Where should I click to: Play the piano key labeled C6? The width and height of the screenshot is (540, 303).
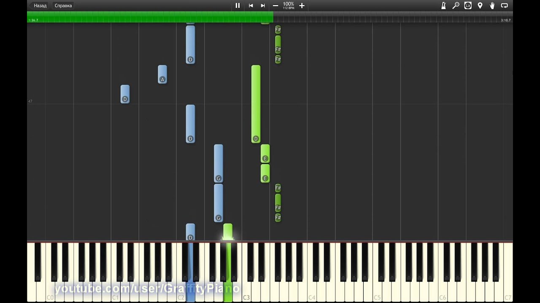tap(443, 290)
